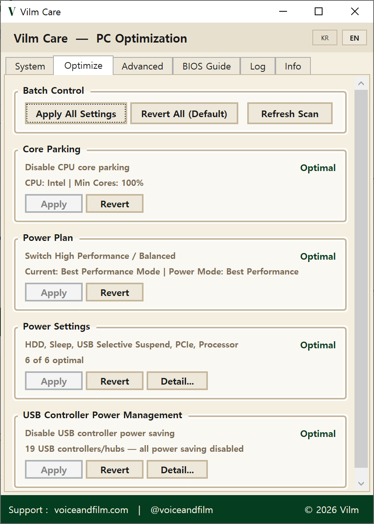Revert the Power Plan setting
The width and height of the screenshot is (374, 524).
coord(114,292)
